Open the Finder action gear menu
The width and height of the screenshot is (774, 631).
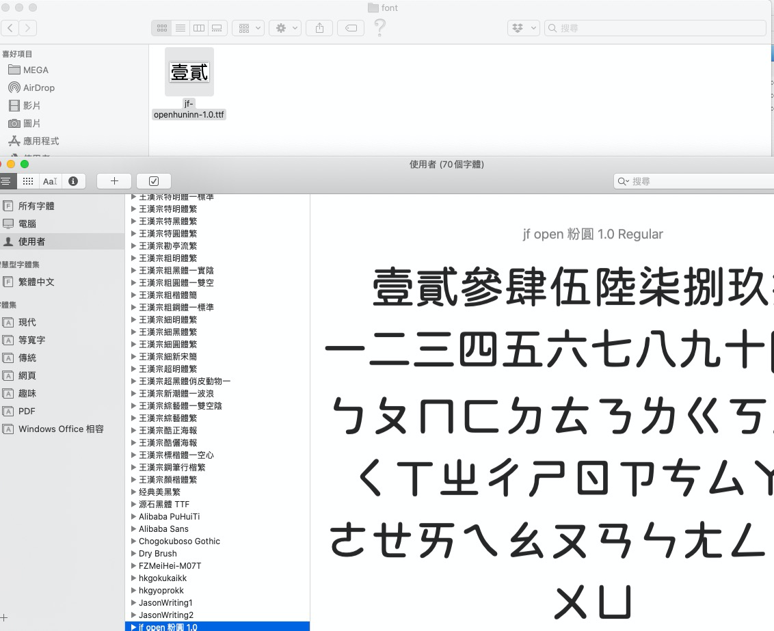pyautogui.click(x=285, y=28)
